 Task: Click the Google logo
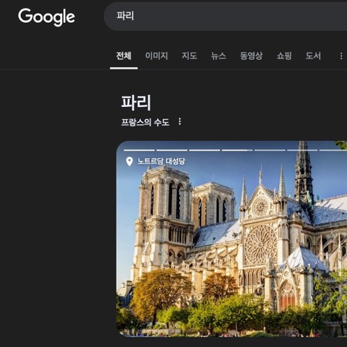pos(46,17)
